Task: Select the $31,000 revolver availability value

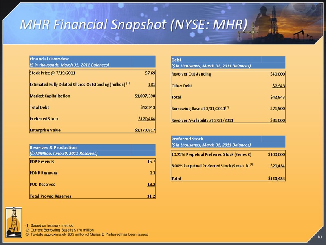Action: (x=278, y=120)
